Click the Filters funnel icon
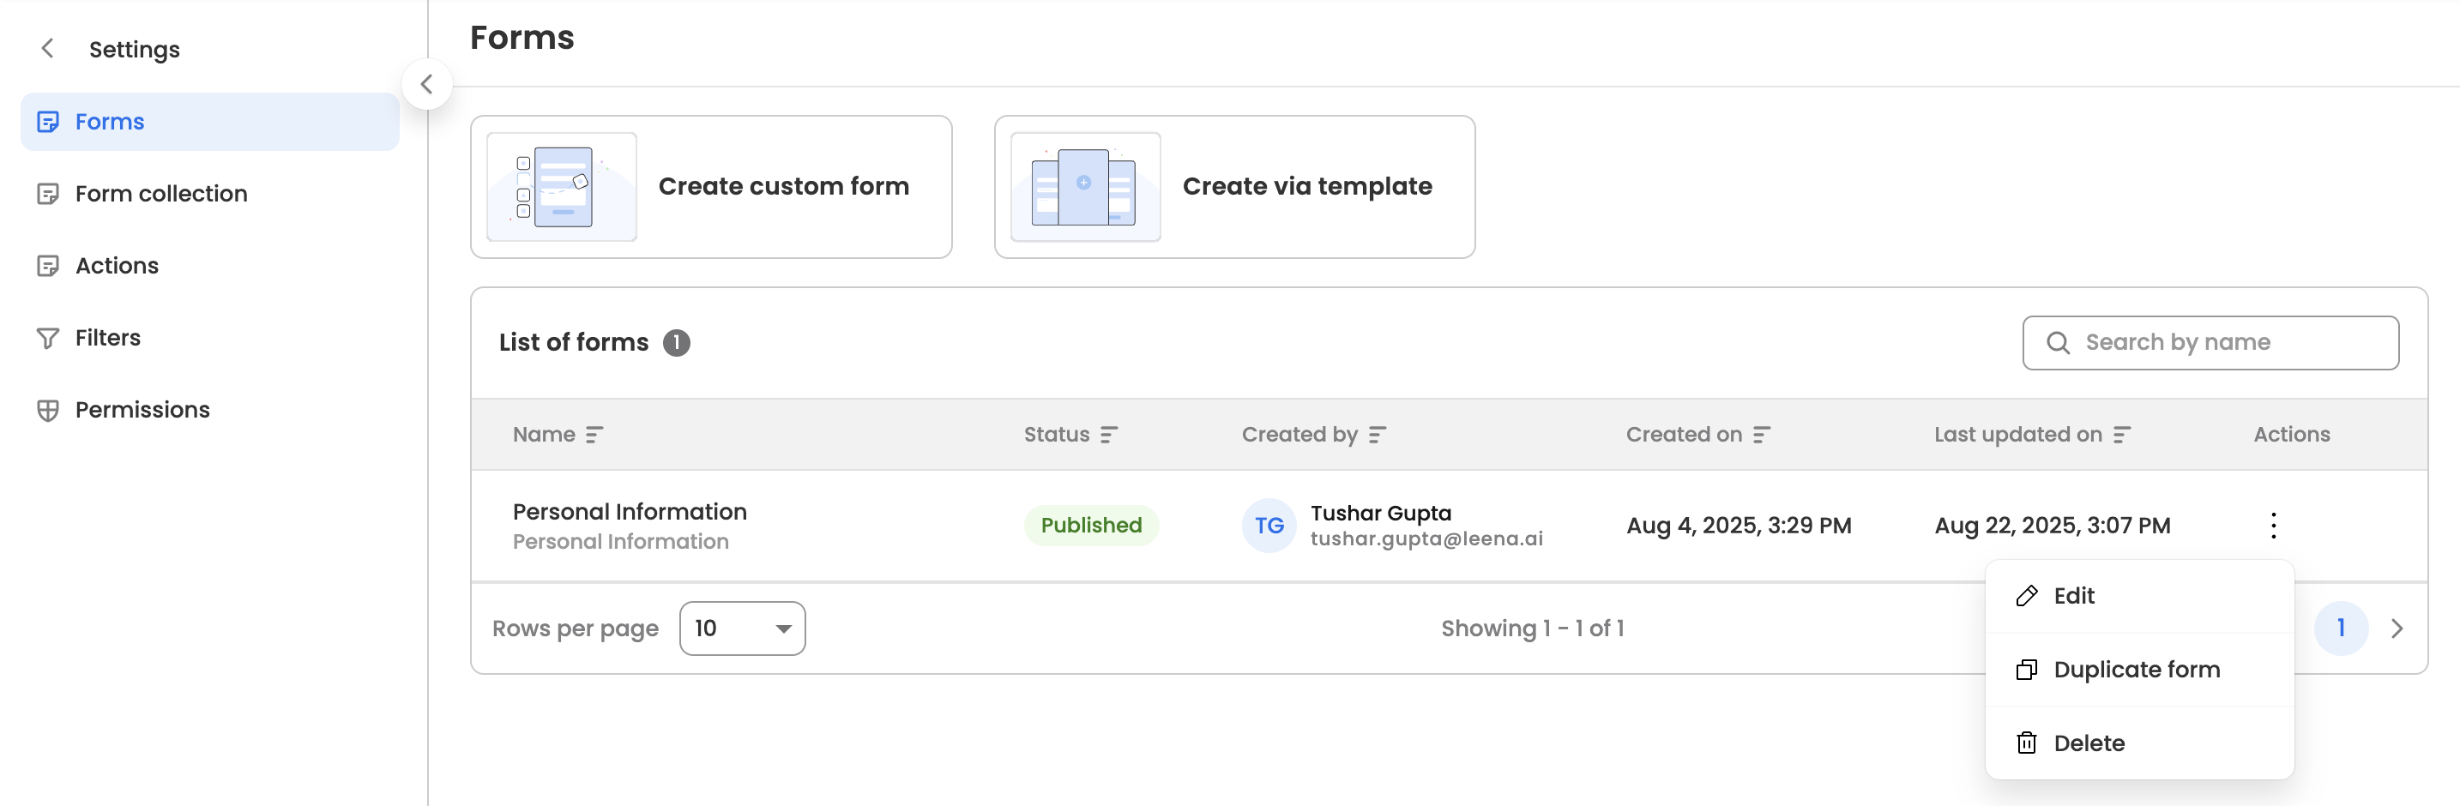The image size is (2460, 806). (x=48, y=338)
